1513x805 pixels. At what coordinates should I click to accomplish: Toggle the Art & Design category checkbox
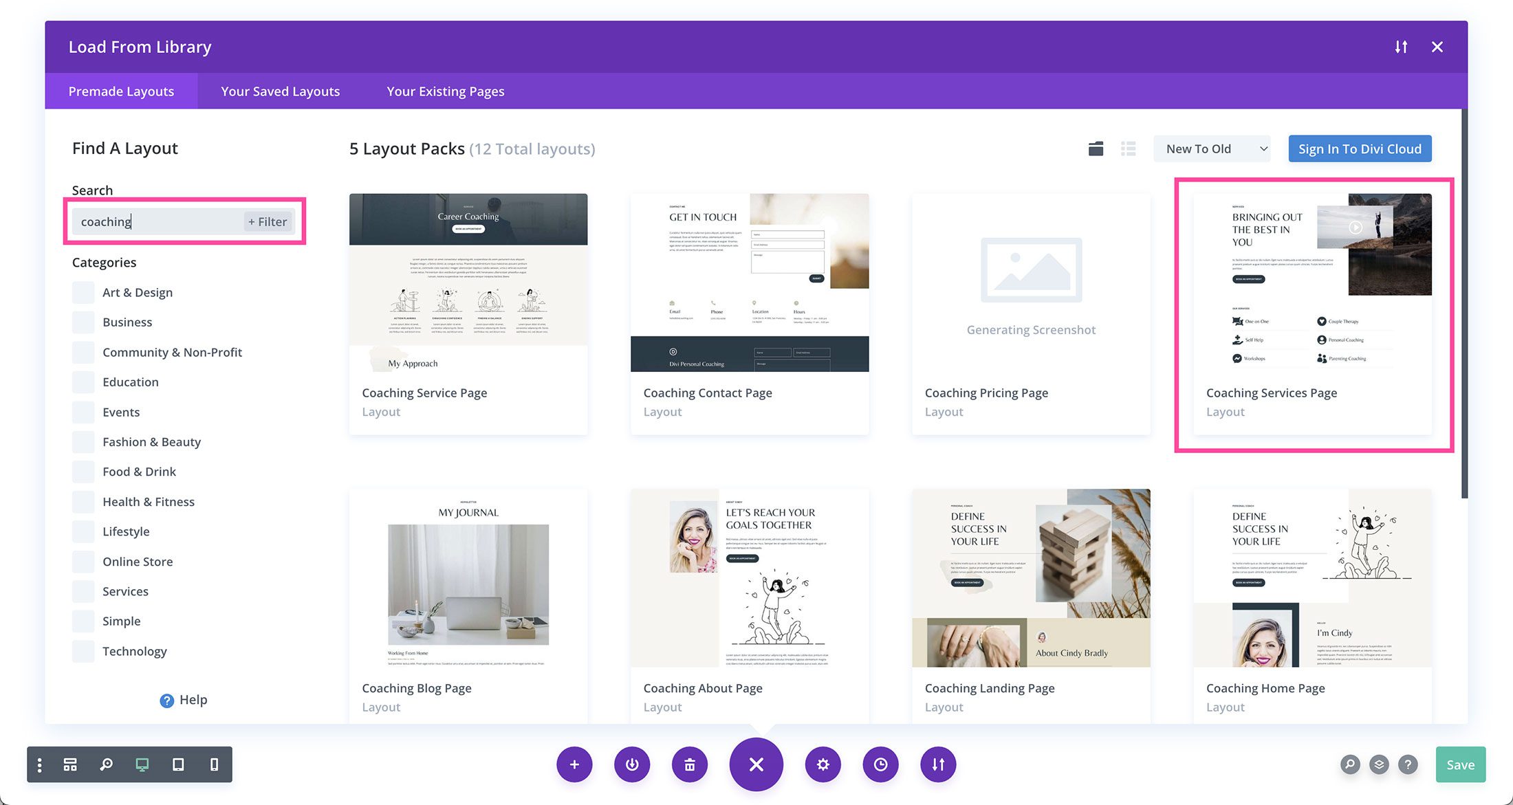pos(82,291)
